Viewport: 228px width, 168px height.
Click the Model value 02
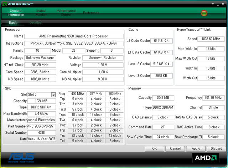point(74,51)
